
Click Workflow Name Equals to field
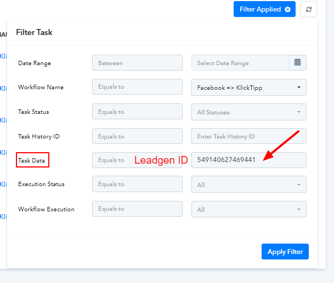coord(137,86)
